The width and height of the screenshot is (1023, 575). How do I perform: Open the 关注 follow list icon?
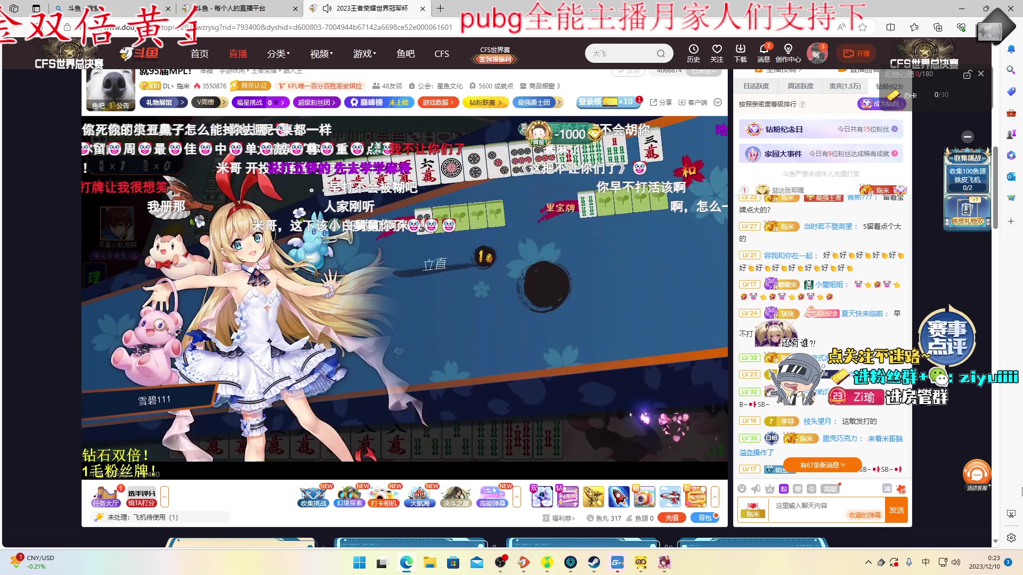click(717, 53)
